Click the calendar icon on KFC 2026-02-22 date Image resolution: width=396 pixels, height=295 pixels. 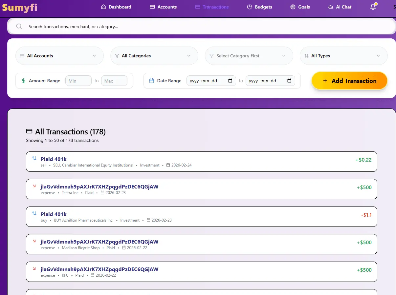pyautogui.click(x=93, y=275)
